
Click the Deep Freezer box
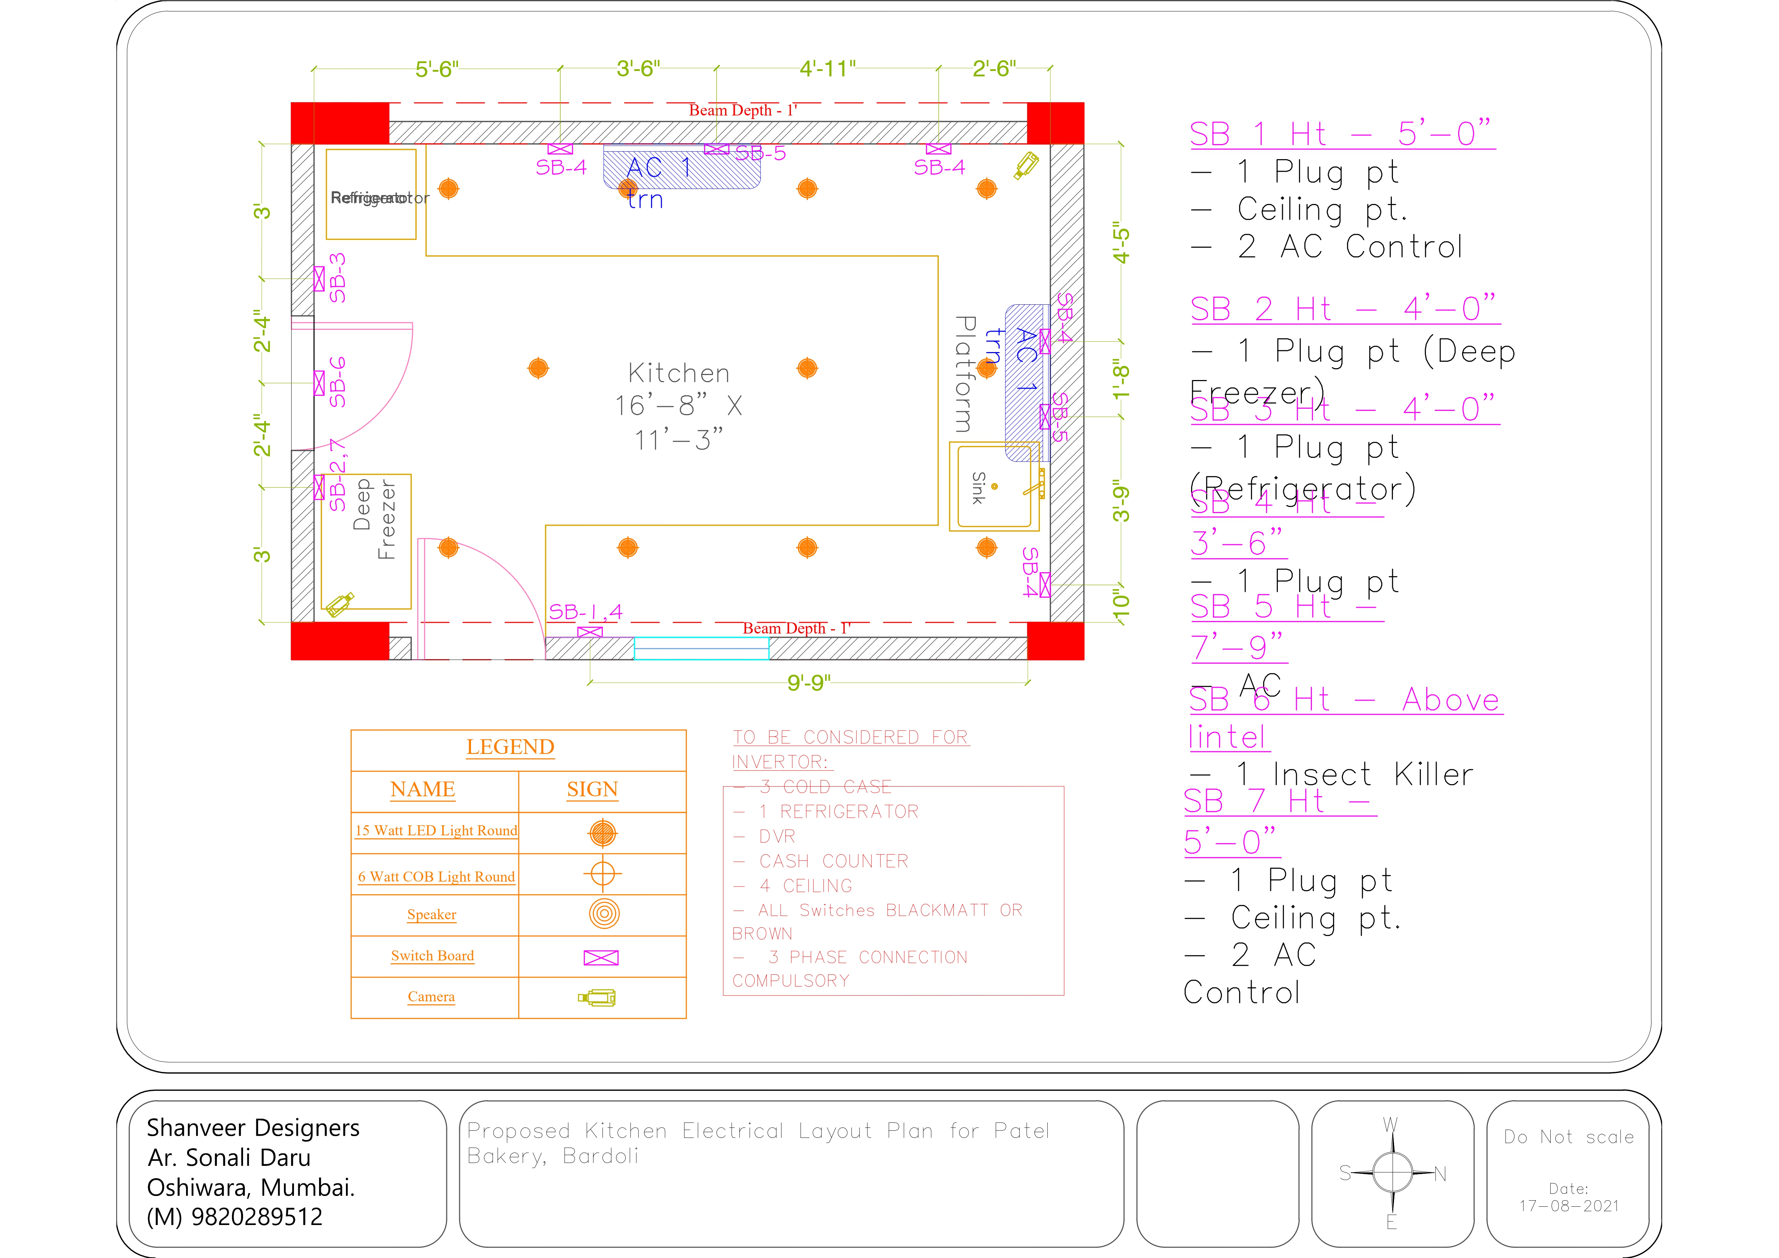pyautogui.click(x=366, y=541)
